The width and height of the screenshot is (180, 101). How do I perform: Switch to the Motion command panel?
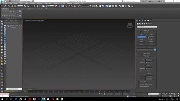tap(145, 20)
